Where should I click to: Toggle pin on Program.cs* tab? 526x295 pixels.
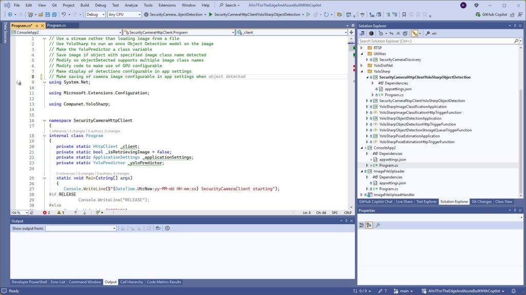[37, 25]
